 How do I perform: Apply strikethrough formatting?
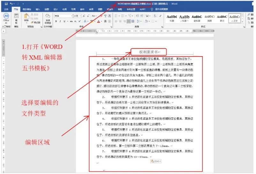(x=72, y=21)
